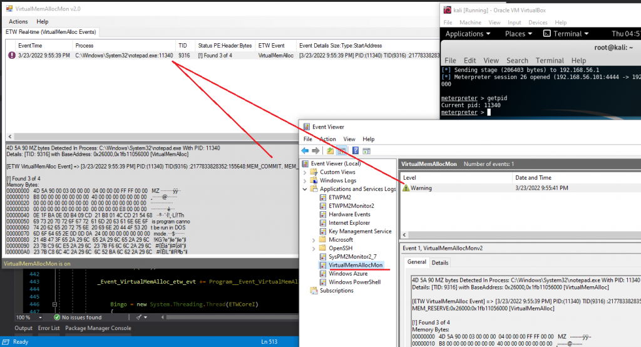This screenshot has height=347, width=641.
Task: Click the Ln 513 status bar entry
Action: click(269, 342)
